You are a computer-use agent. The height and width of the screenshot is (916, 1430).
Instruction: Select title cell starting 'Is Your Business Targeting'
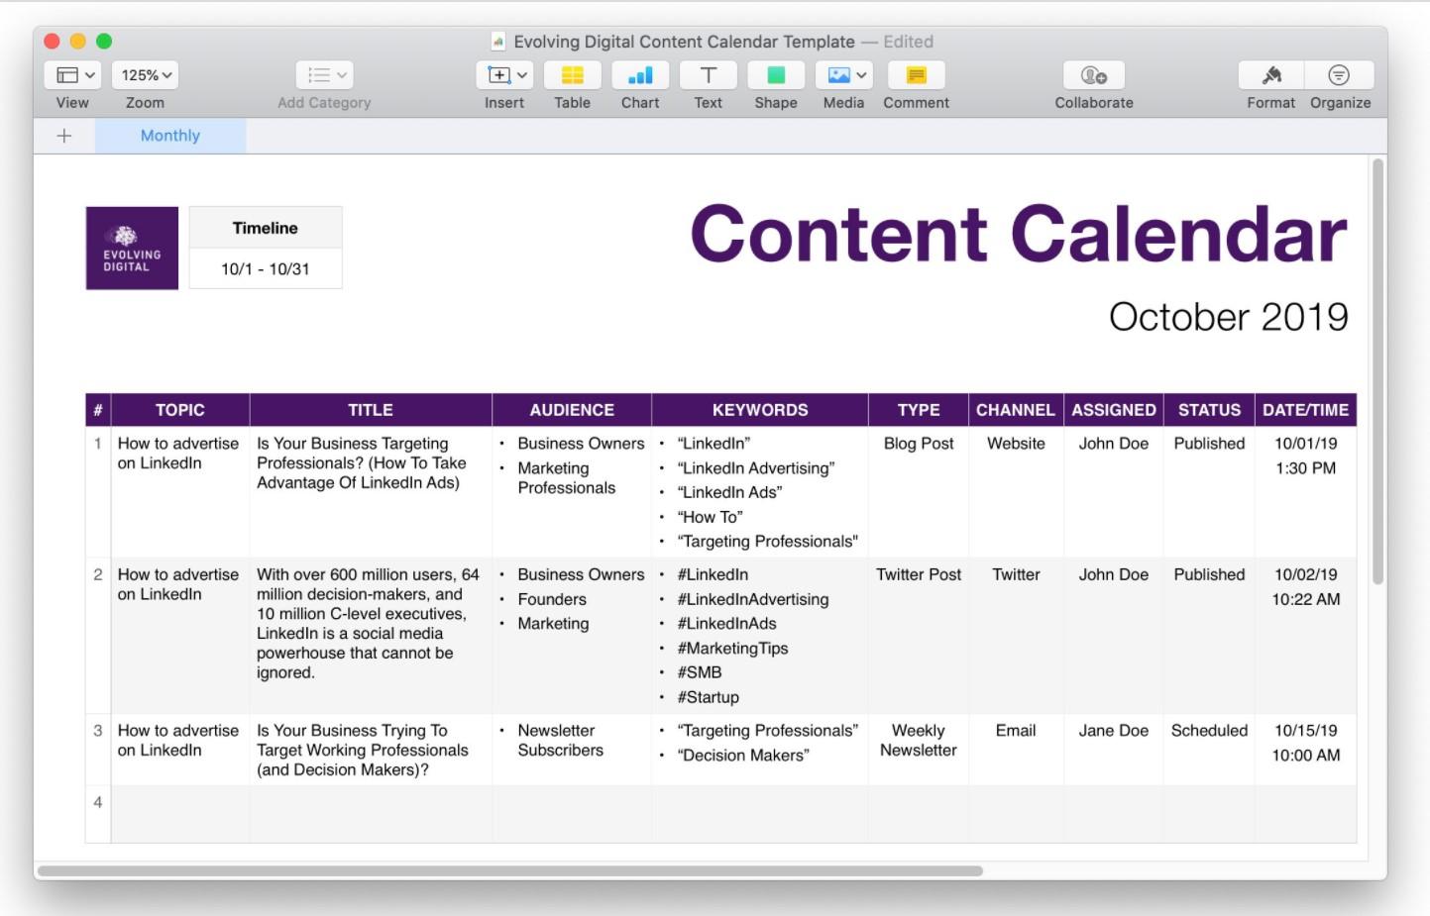(x=371, y=491)
